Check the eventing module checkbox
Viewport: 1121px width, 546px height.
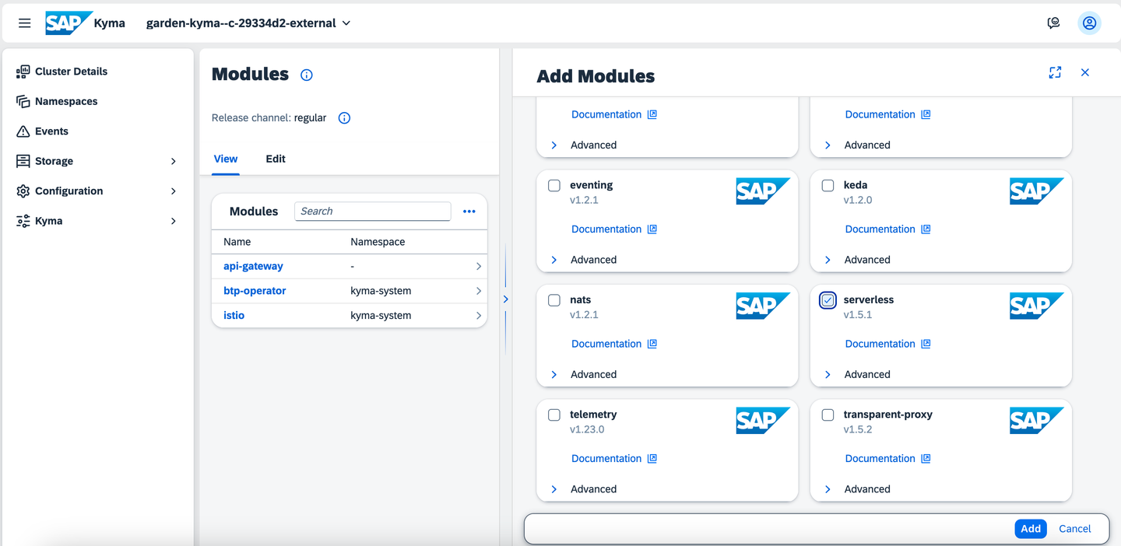(x=554, y=186)
